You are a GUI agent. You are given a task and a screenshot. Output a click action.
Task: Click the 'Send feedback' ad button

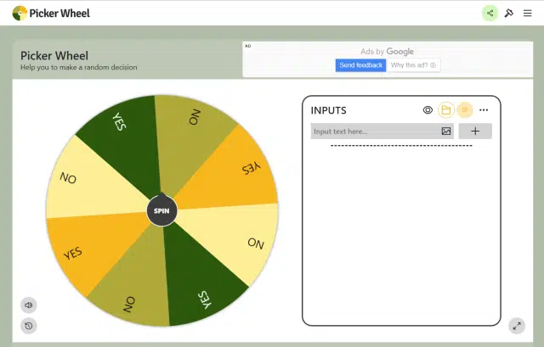click(x=360, y=65)
